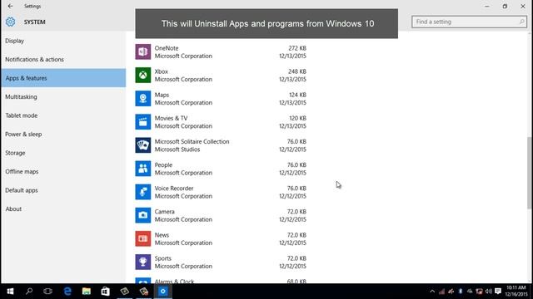Open the volume speaker tray icon
533x299 pixels.
point(489,292)
